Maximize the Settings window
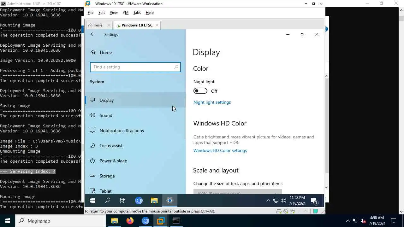Image resolution: width=404 pixels, height=227 pixels. (302, 34)
